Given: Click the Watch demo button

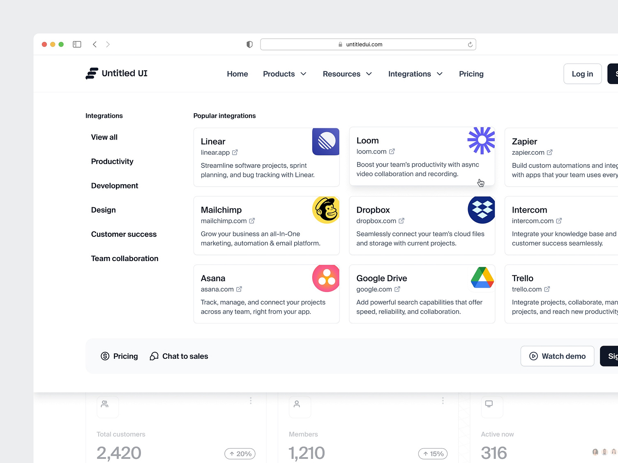Looking at the screenshot, I should coord(558,356).
